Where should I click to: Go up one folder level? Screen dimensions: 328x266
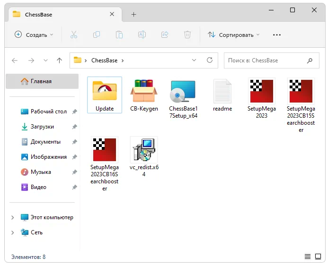[x=60, y=60]
